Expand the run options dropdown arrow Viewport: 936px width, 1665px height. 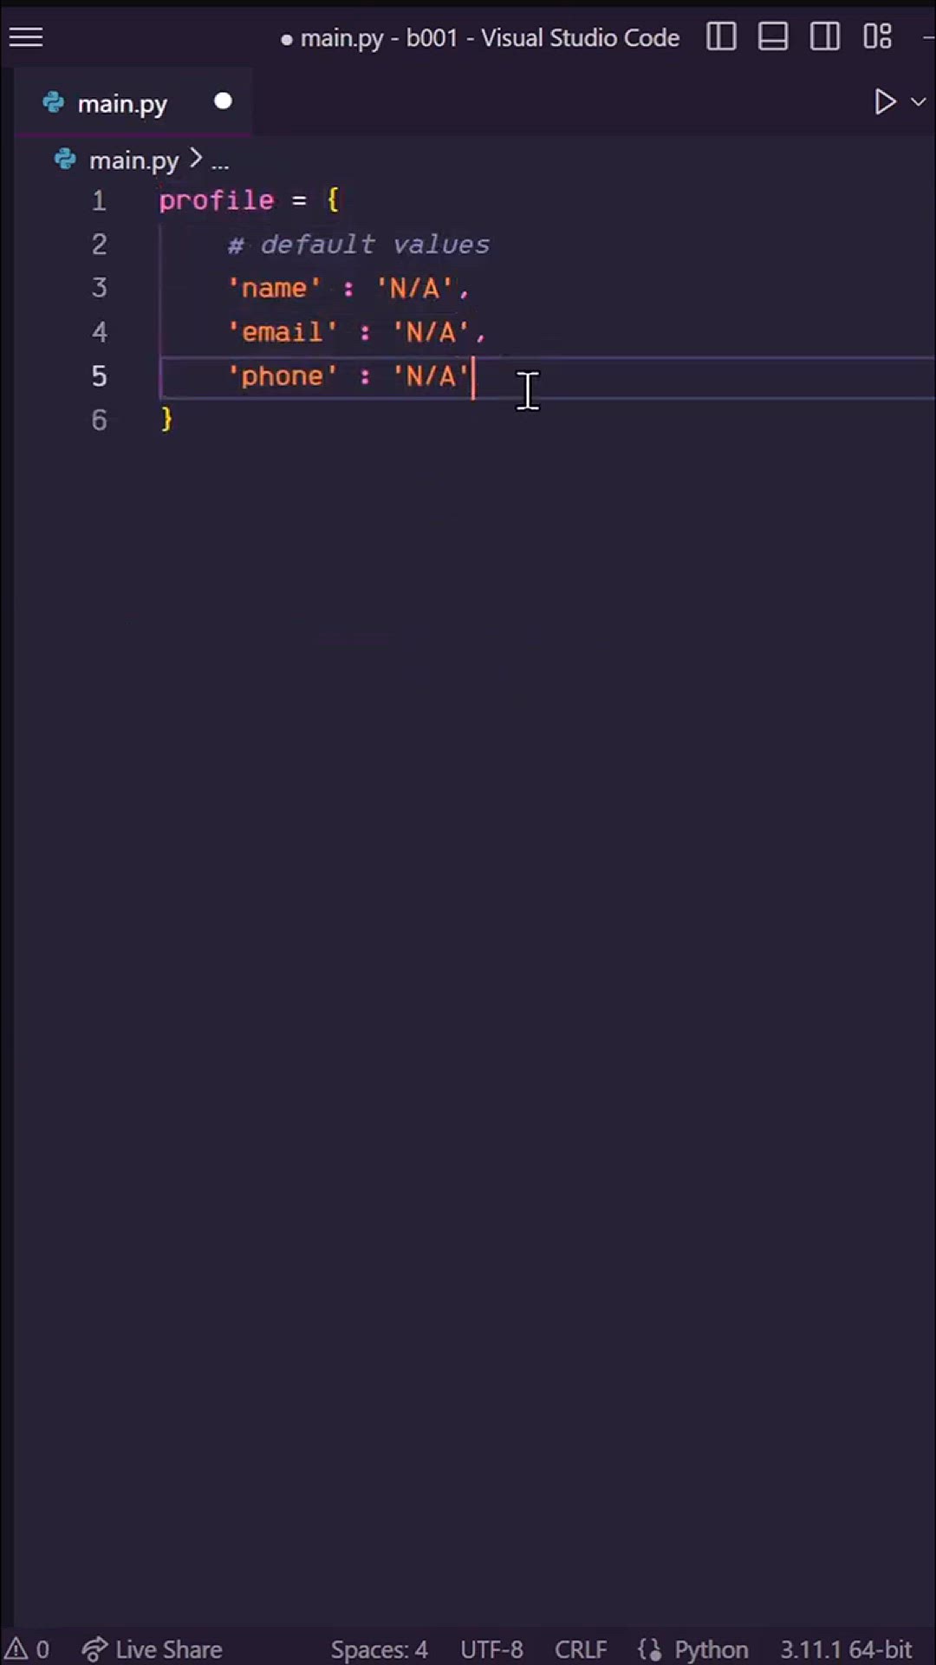[x=919, y=102]
